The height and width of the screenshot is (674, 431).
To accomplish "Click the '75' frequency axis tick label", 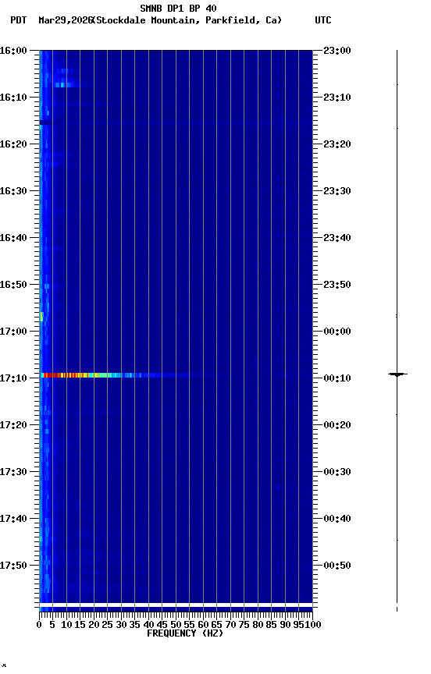I will click(244, 625).
